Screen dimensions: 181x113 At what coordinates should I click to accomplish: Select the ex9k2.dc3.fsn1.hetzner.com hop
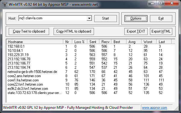[x=91, y=89]
